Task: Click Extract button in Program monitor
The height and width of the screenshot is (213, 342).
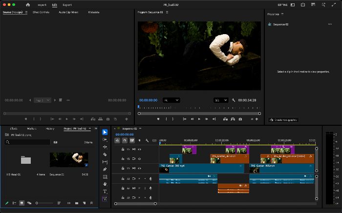Action: point(233,119)
